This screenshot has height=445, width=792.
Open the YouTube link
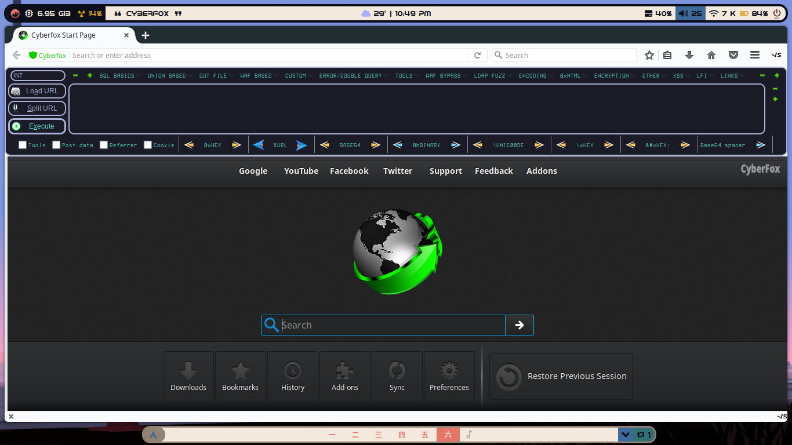point(301,171)
